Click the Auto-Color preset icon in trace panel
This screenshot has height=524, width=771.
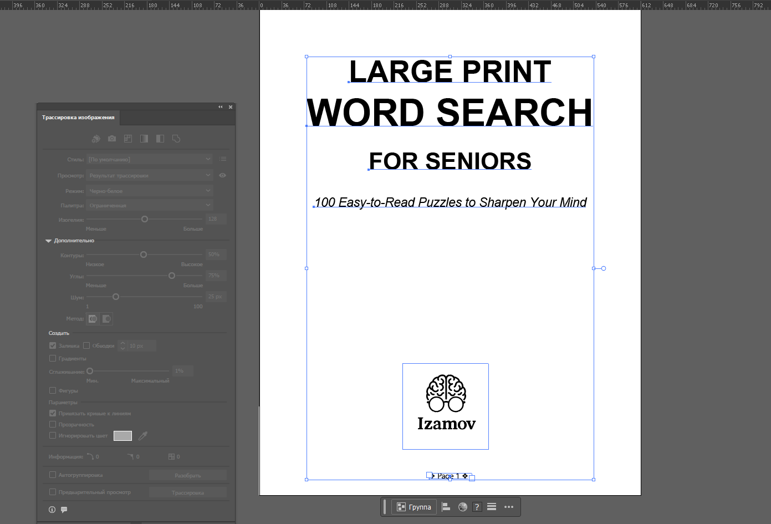[96, 139]
